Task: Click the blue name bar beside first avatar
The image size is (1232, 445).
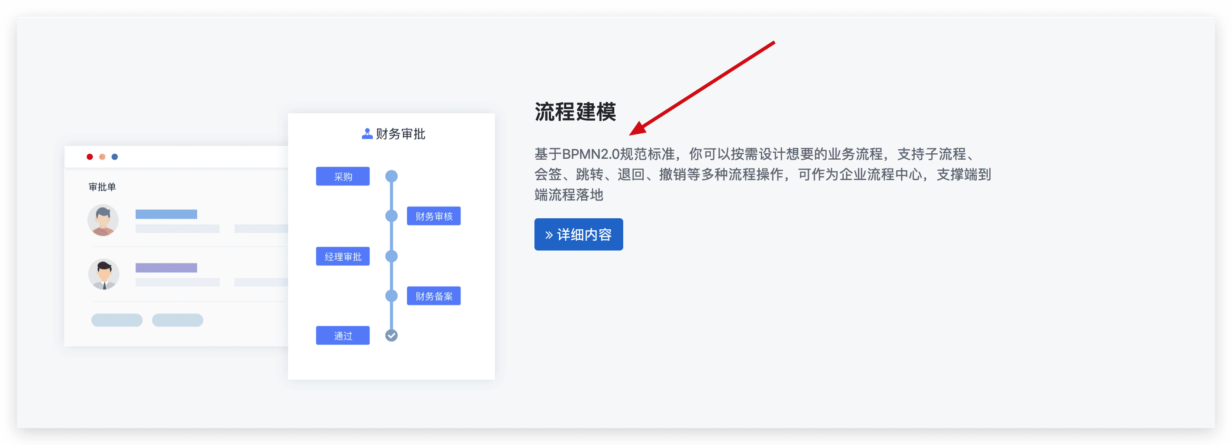Action: pos(166,214)
